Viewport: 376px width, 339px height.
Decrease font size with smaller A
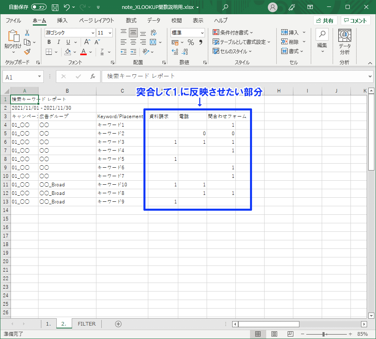(97, 42)
